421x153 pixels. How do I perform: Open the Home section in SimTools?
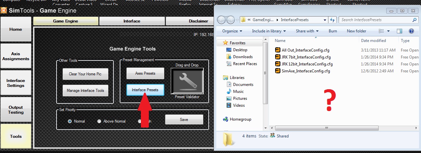pos(16,29)
